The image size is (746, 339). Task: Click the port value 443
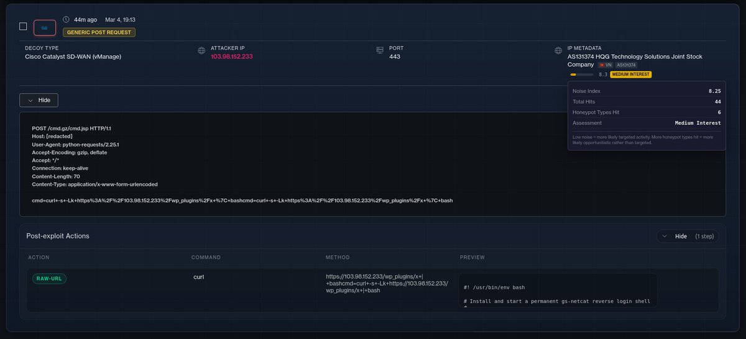coord(394,56)
